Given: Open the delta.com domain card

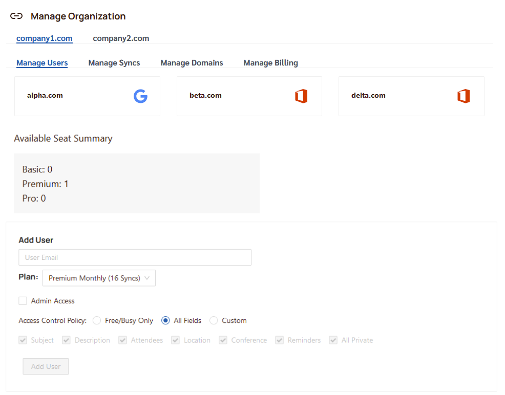Looking at the screenshot, I should (x=411, y=96).
